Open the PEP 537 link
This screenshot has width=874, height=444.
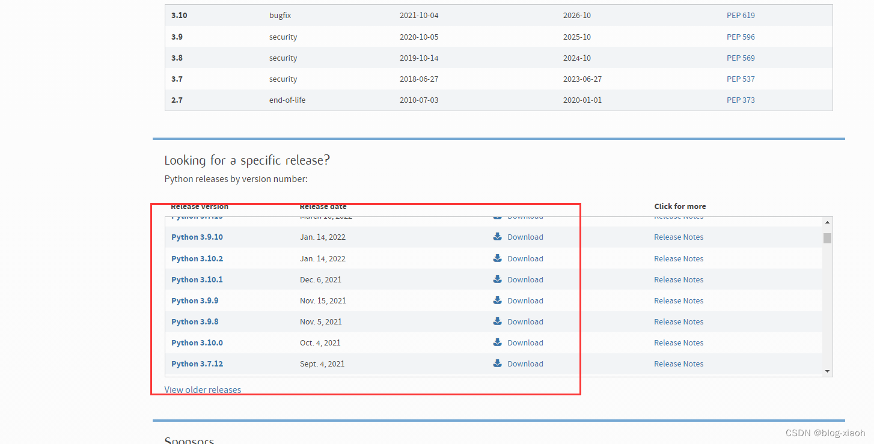coord(741,79)
